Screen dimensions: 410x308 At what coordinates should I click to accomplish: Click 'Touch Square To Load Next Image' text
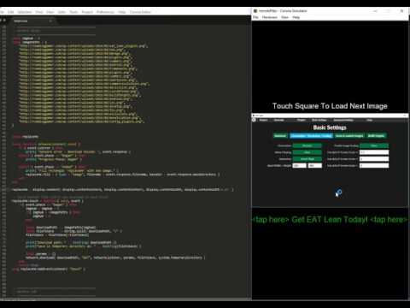pyautogui.click(x=330, y=106)
